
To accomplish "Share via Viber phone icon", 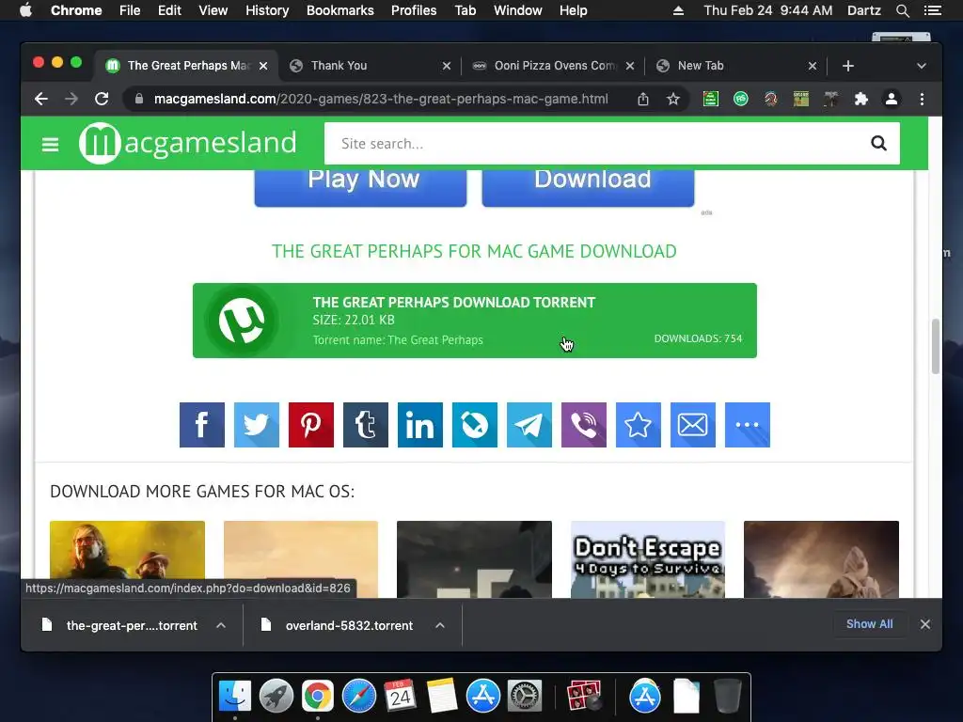I will (x=584, y=425).
